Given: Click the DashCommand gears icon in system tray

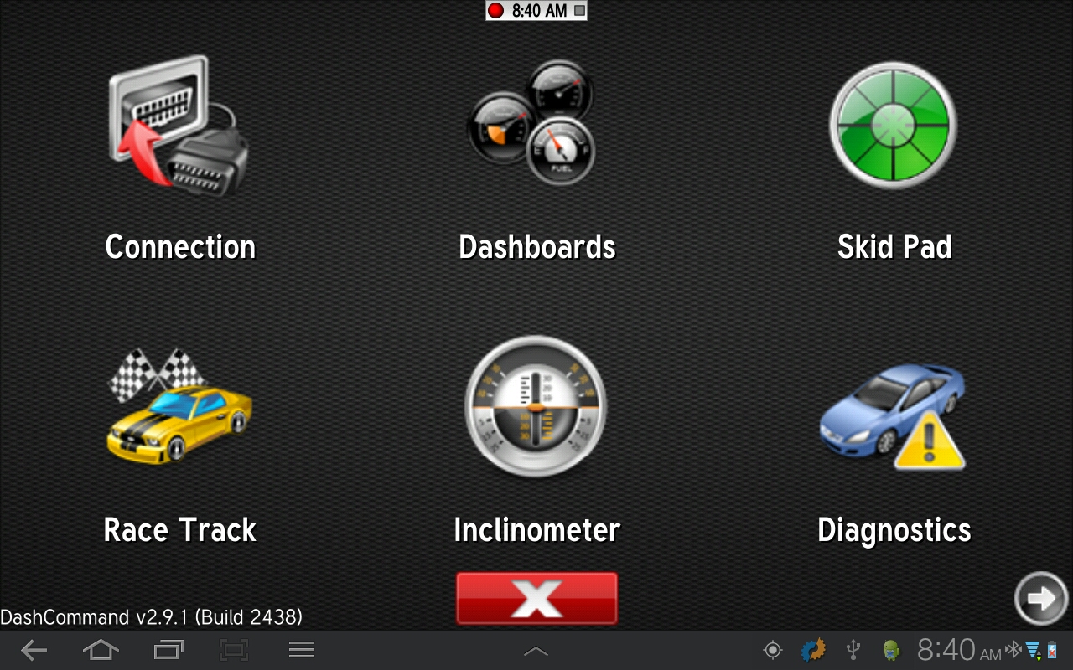Looking at the screenshot, I should pyautogui.click(x=811, y=650).
